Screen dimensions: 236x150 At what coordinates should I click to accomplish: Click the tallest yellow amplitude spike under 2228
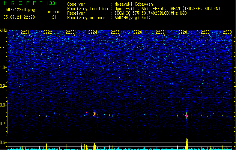(x=187, y=143)
